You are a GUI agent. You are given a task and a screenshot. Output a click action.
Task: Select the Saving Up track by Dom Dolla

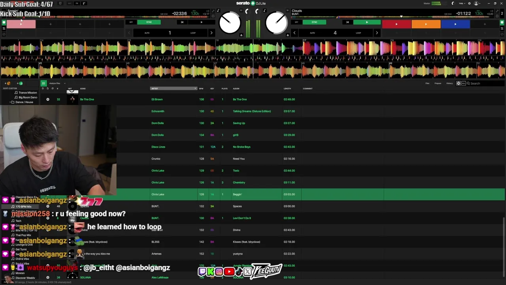pyautogui.click(x=311, y=123)
